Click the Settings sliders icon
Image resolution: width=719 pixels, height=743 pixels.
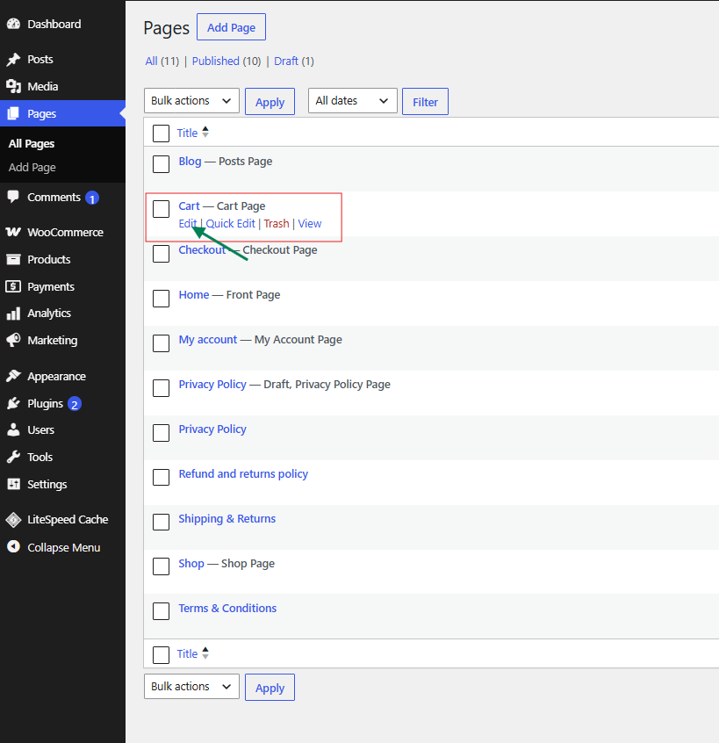[13, 484]
